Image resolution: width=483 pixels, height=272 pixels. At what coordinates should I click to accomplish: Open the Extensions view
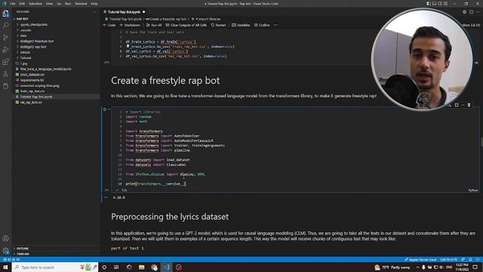5,62
